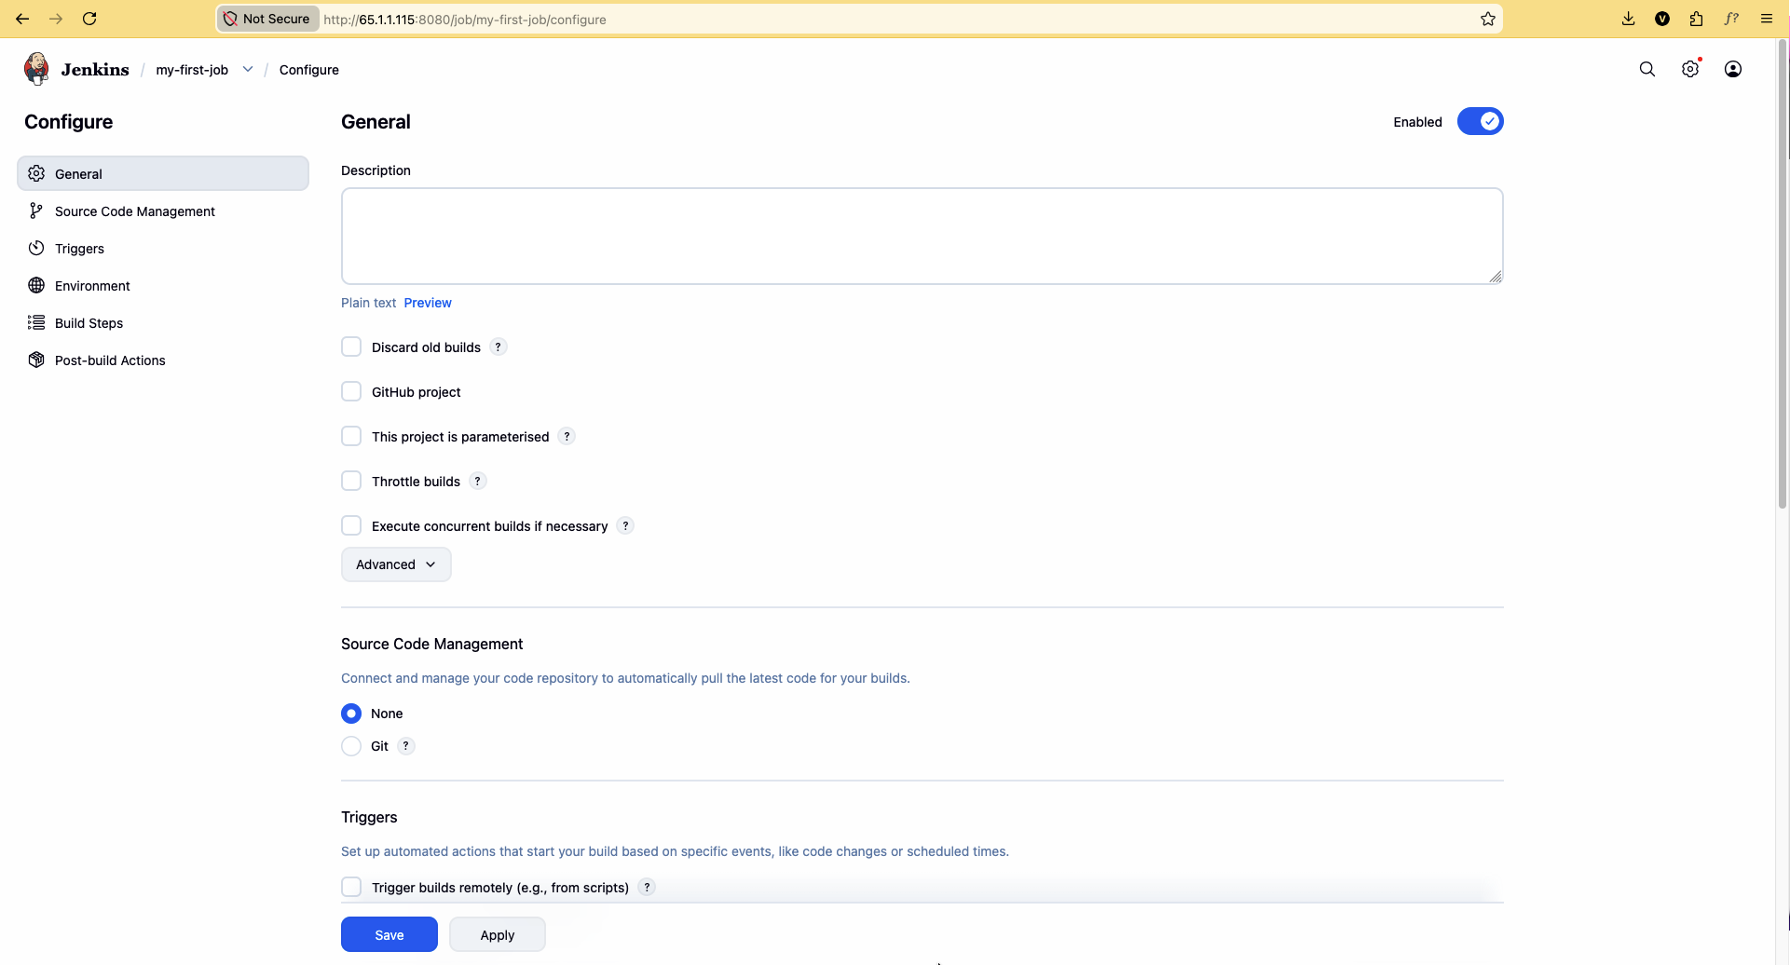Check Trigger builds remotely
1790x965 pixels.
coord(351,887)
